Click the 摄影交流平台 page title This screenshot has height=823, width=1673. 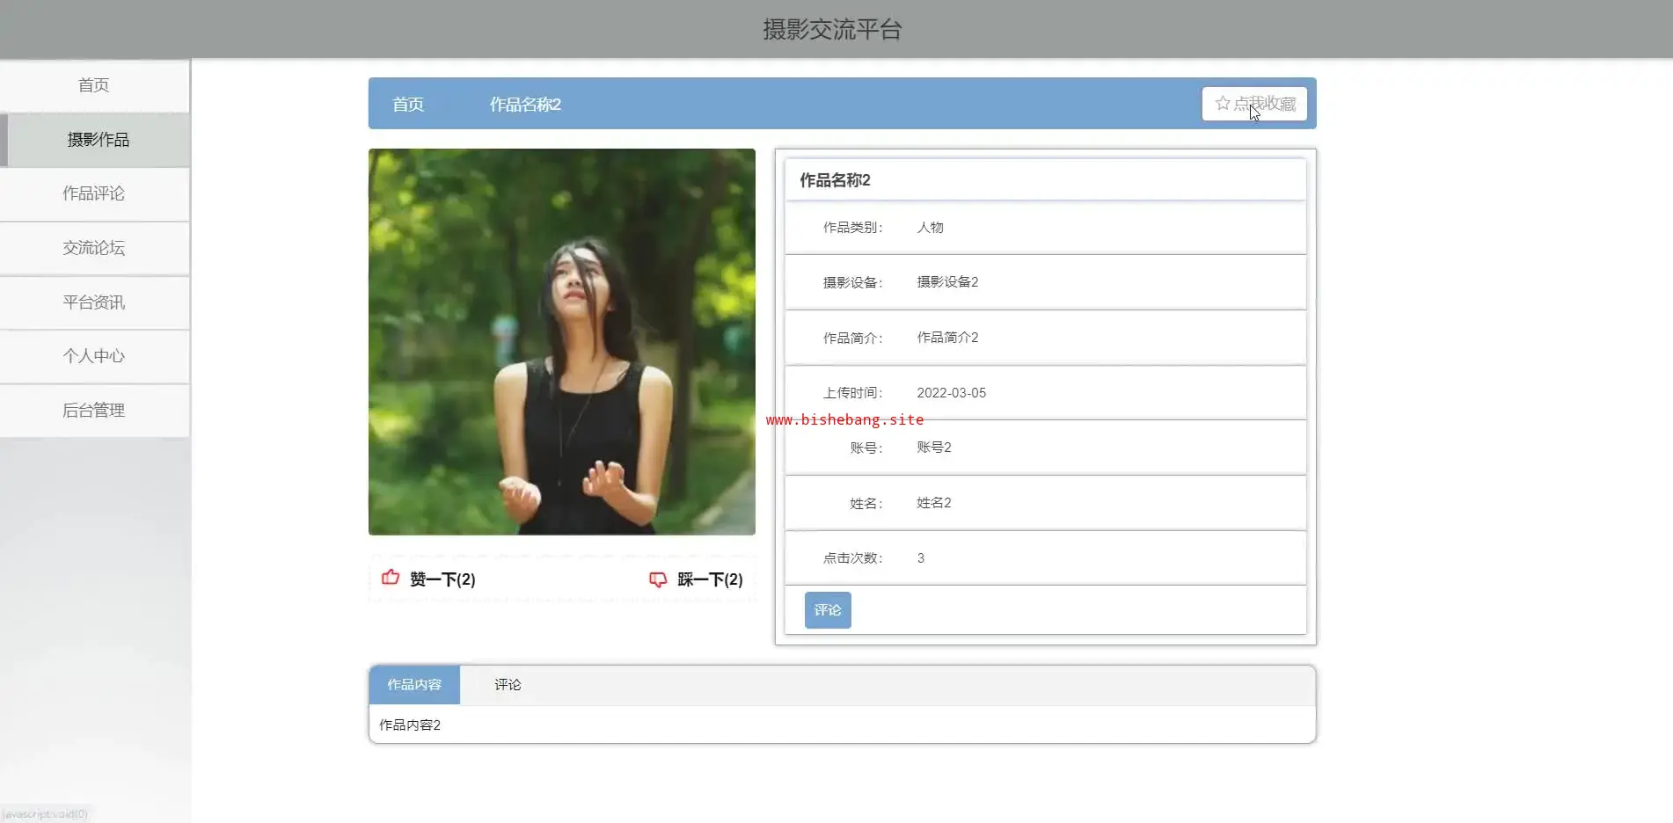(x=832, y=30)
